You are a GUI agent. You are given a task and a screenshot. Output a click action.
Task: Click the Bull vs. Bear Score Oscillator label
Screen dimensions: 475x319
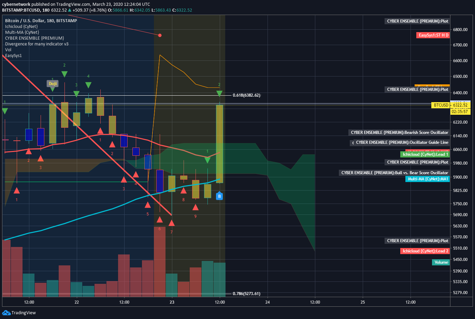point(394,173)
